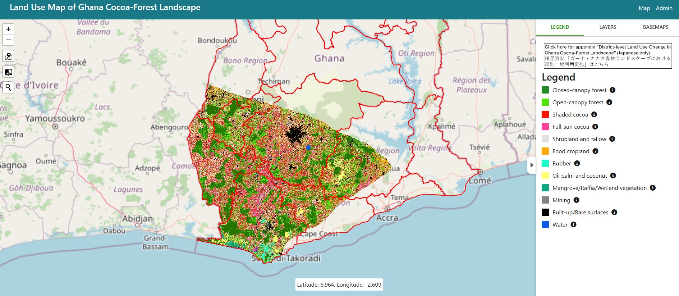679x296 pixels.
Task: Show info for Closed-canopy forest
Action: coord(613,90)
